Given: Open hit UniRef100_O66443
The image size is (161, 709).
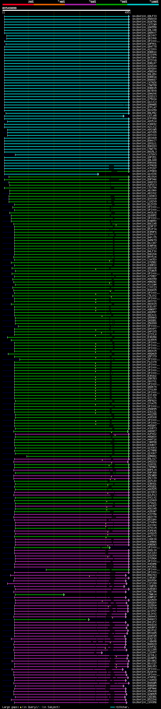Looking at the screenshot, I should pyautogui.click(x=144, y=616).
